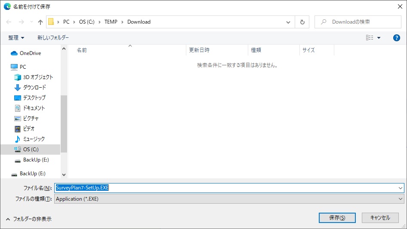The width and height of the screenshot is (407, 229).
Task: Open ビデオ in sidebar
Action: pyautogui.click(x=28, y=128)
